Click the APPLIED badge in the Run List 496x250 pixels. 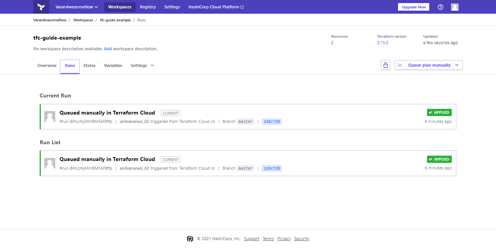[x=439, y=159]
